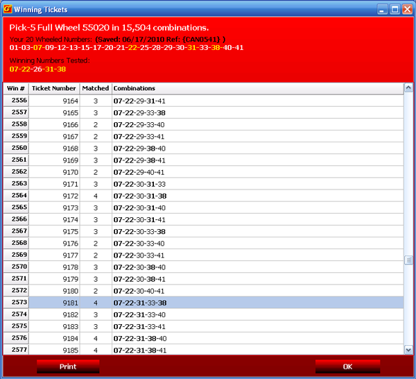Image resolution: width=416 pixels, height=379 pixels.
Task: Click combination 07-22-30-31-33
Action: pyautogui.click(x=139, y=185)
